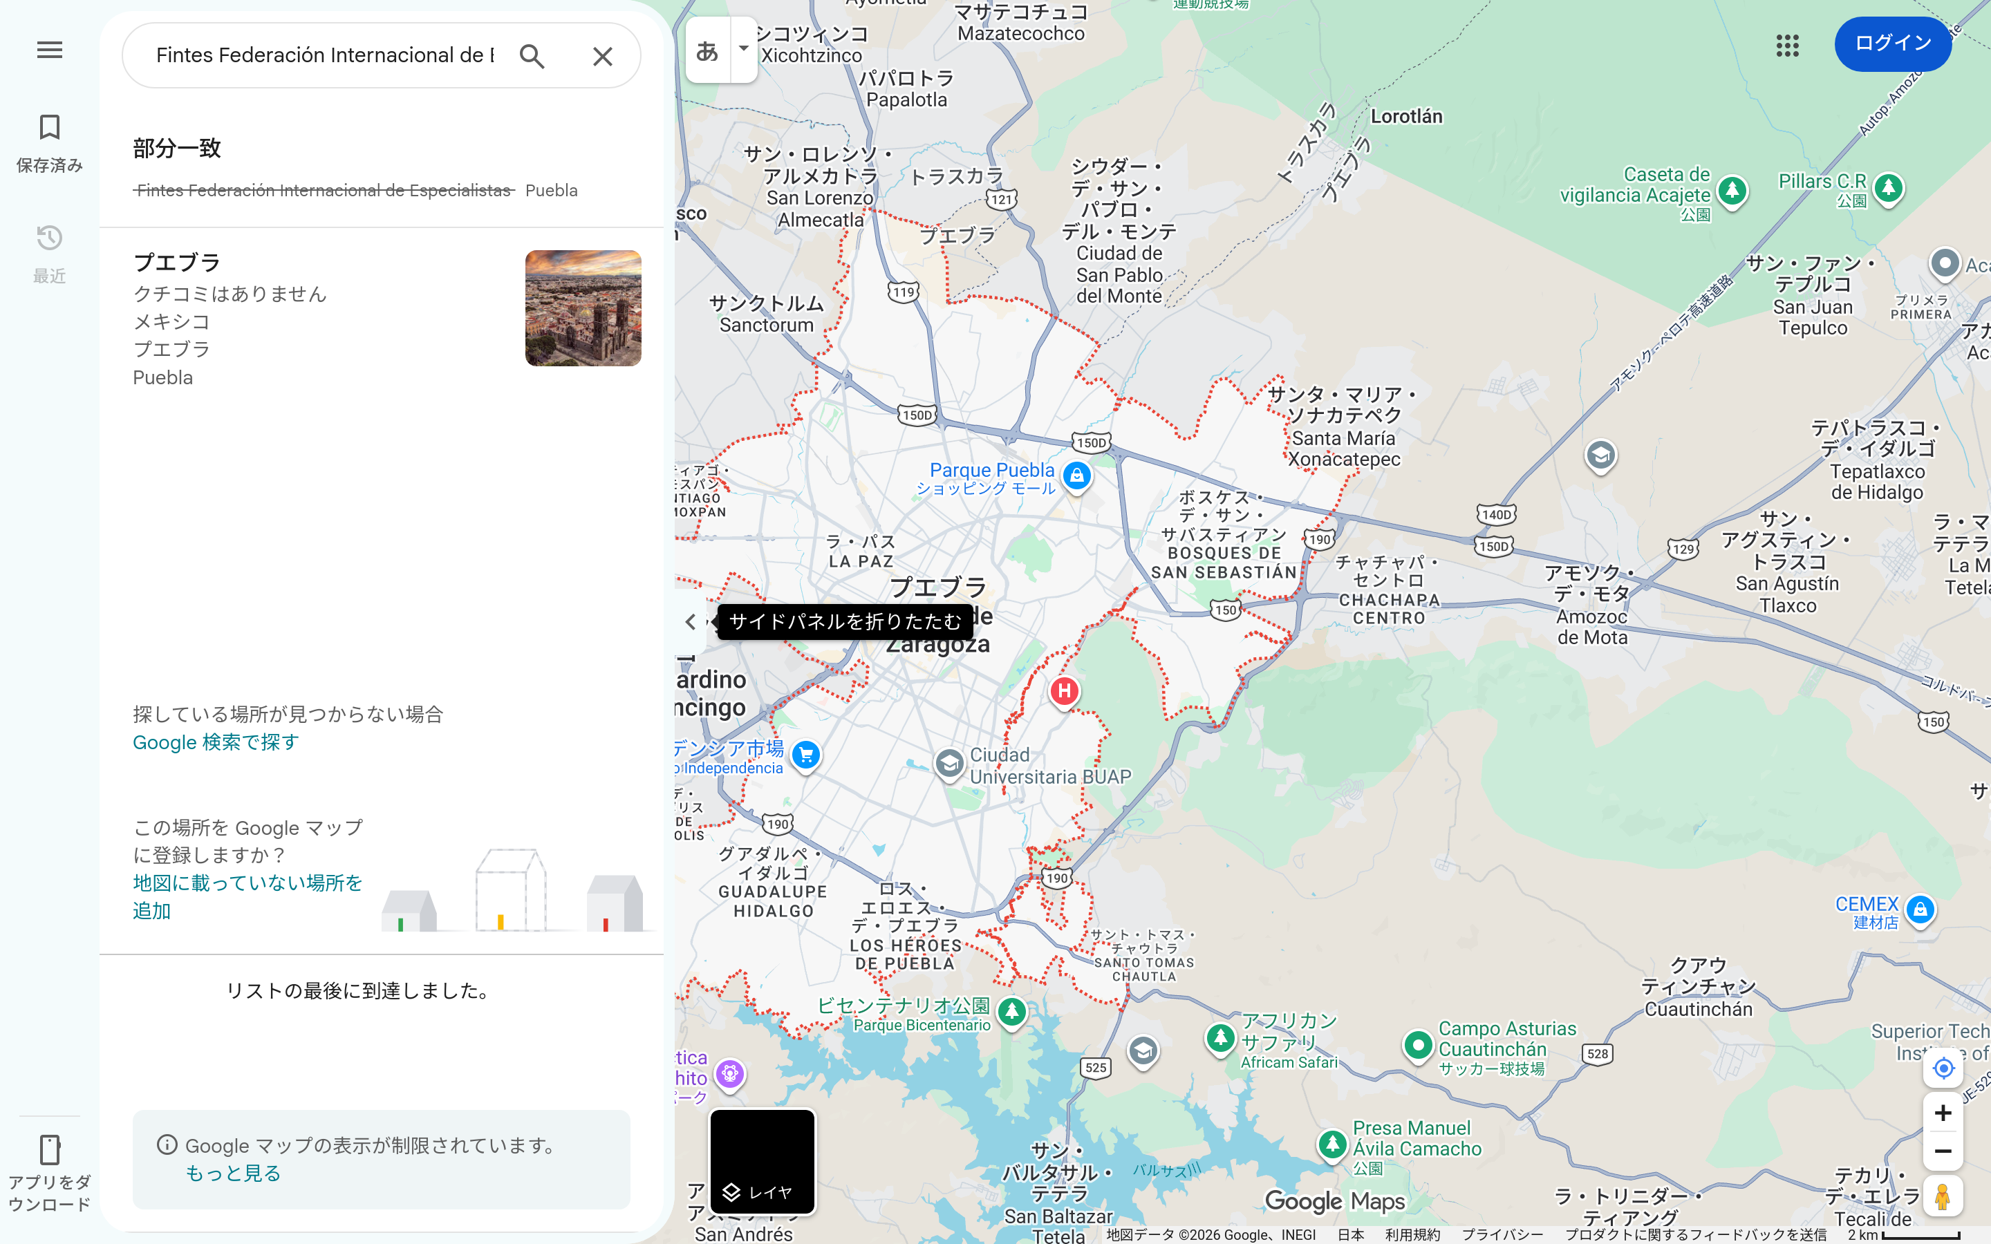
Task: Open the Recent (最近) history
Action: tap(49, 254)
